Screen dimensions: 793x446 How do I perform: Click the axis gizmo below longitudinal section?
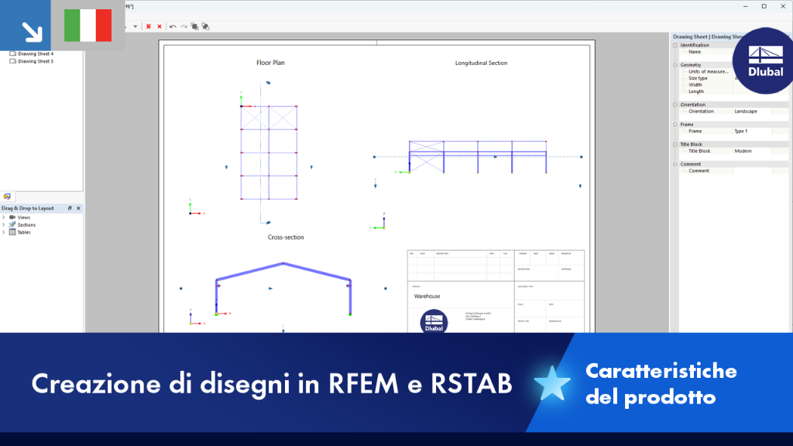click(x=378, y=221)
